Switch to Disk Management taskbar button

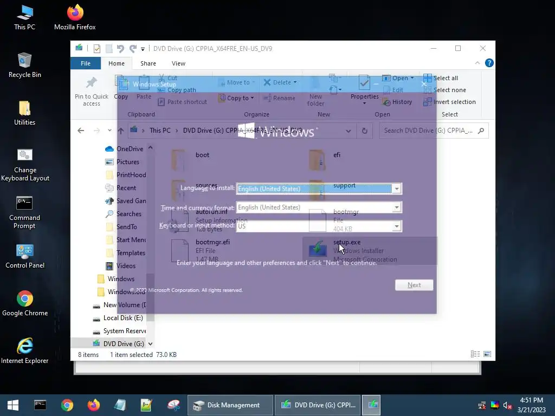pos(230,405)
